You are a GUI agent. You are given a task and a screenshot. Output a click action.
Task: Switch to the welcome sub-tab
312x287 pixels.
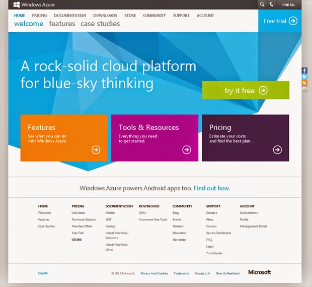[x=29, y=24]
